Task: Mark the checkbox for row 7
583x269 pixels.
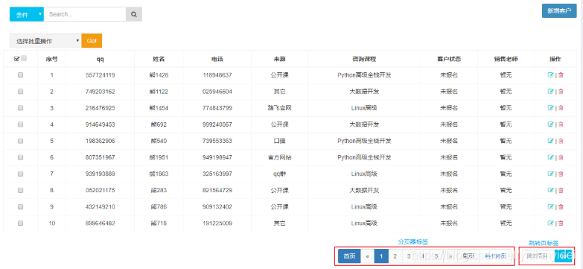Action: [20, 174]
